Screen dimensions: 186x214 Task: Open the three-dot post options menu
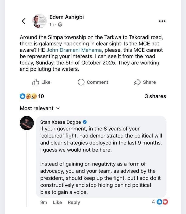tap(162, 21)
